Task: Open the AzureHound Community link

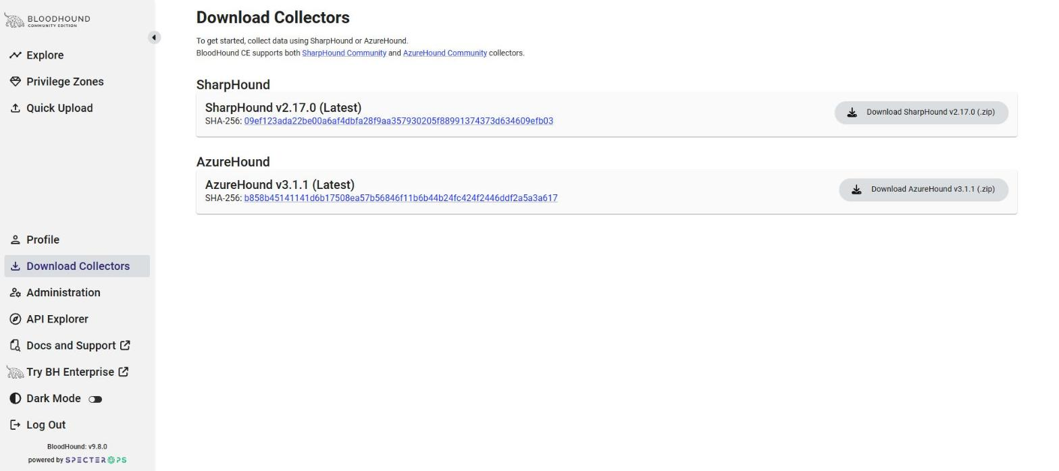Action: tap(444, 53)
